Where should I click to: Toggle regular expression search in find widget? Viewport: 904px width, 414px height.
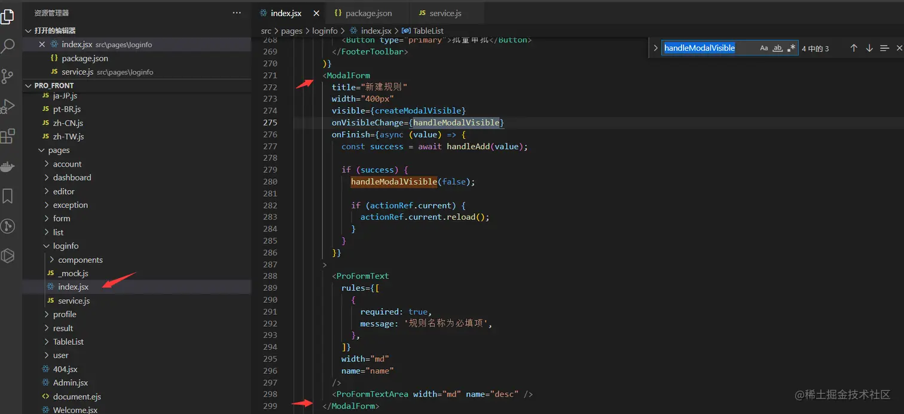click(791, 48)
